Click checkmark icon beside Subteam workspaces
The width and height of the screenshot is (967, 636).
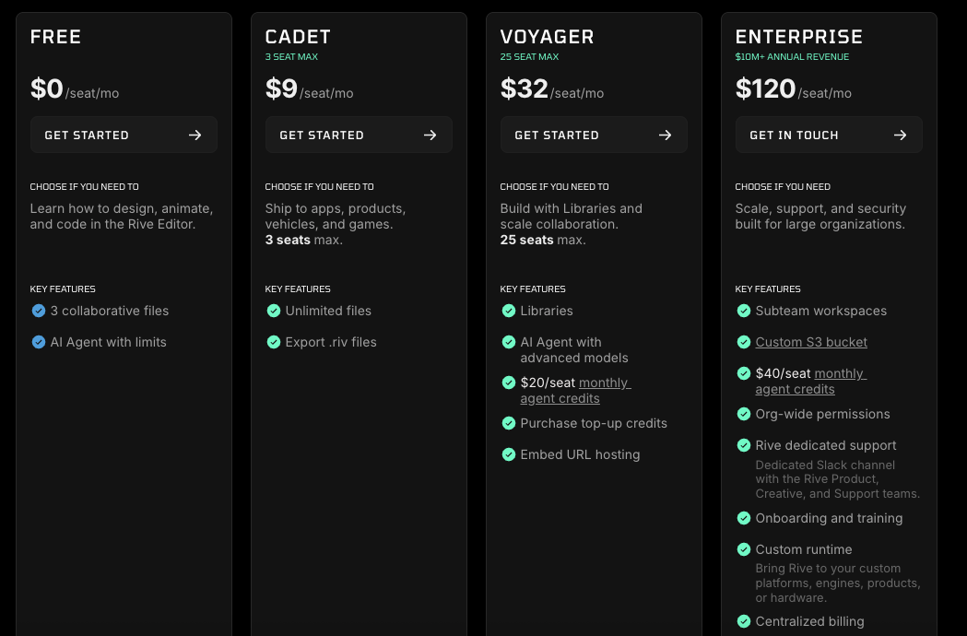743,311
